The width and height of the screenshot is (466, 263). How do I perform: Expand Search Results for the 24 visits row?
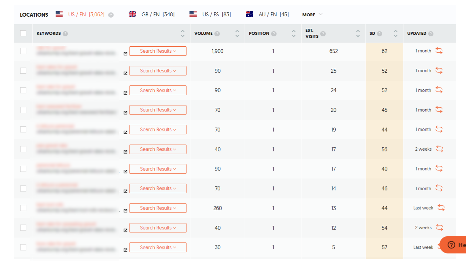tap(158, 90)
